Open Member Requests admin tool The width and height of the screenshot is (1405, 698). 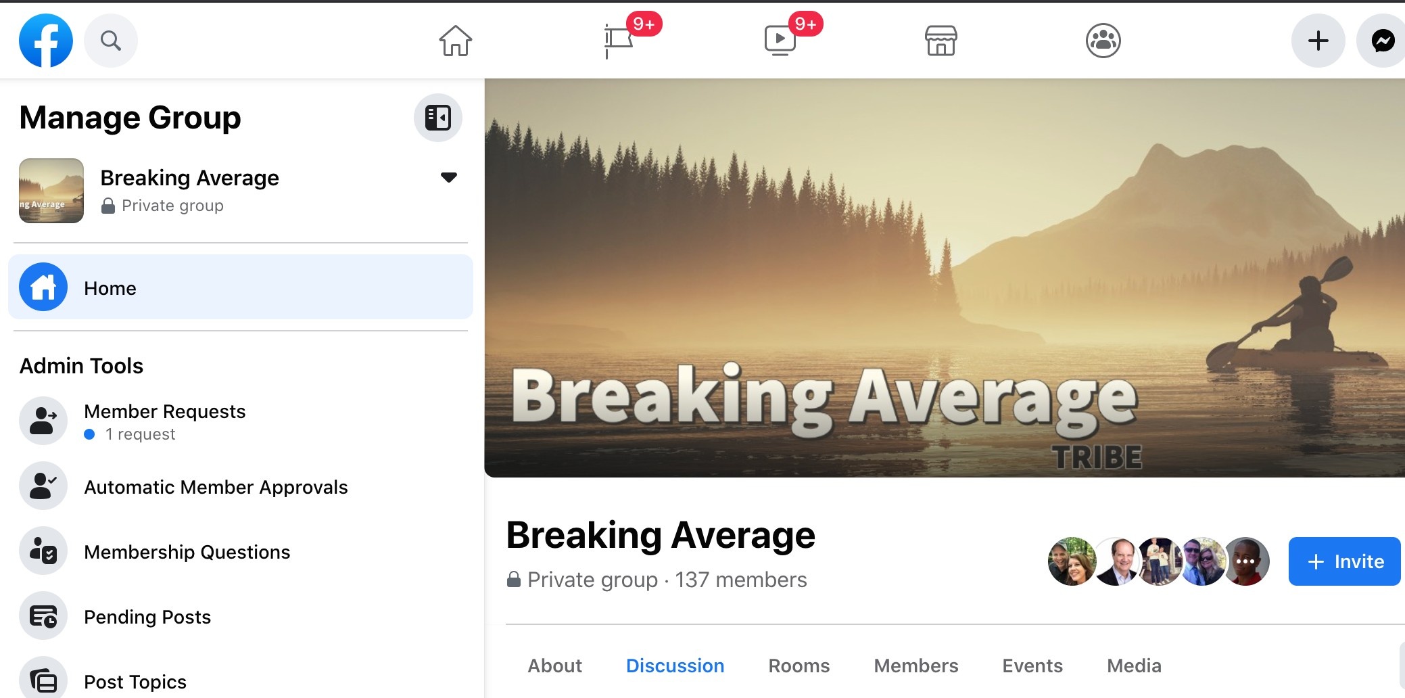[241, 421]
